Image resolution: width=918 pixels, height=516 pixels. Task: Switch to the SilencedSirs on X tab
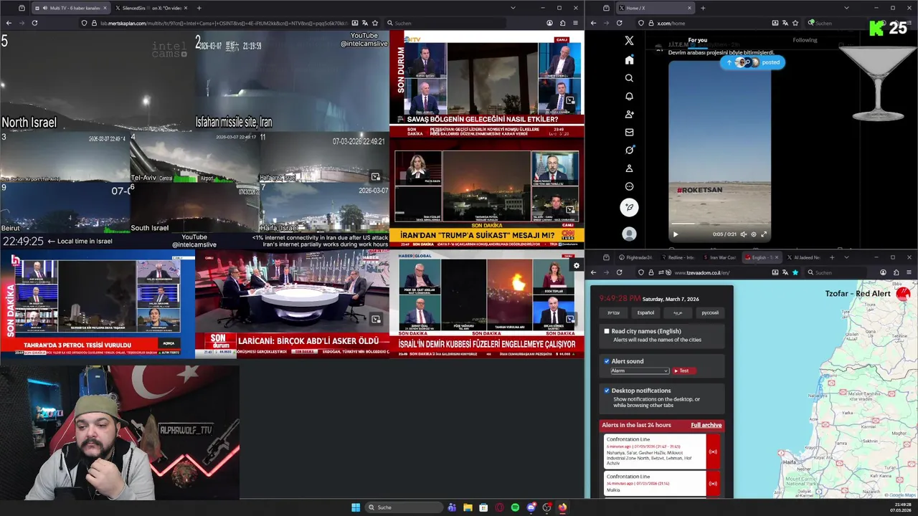[149, 8]
